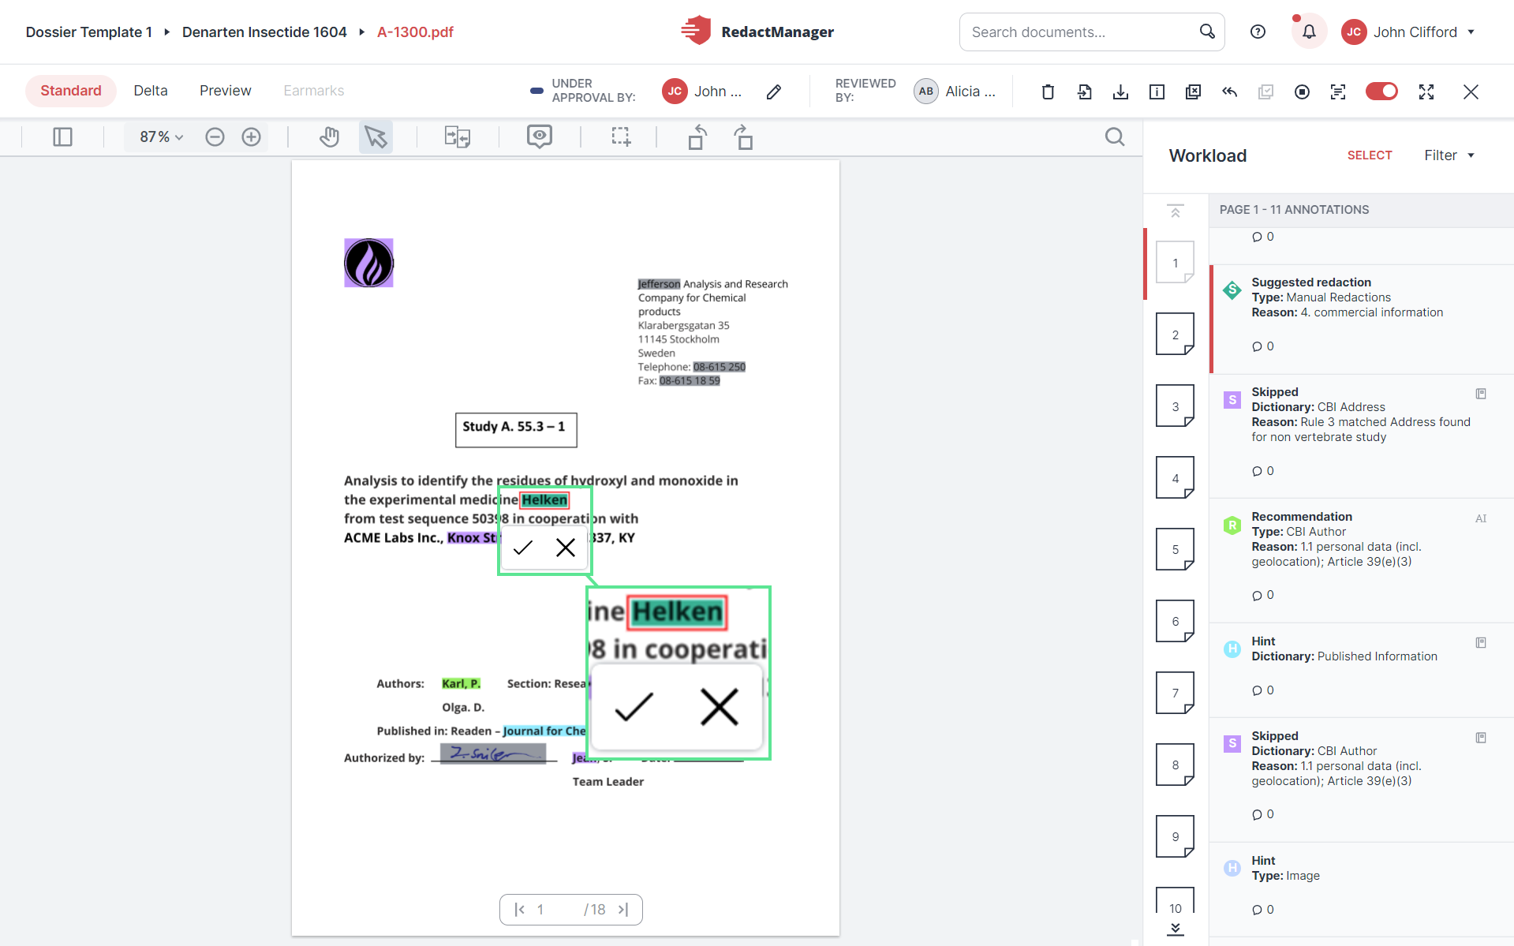Open notifications bell icon
Viewport: 1514px width, 946px height.
point(1309,32)
